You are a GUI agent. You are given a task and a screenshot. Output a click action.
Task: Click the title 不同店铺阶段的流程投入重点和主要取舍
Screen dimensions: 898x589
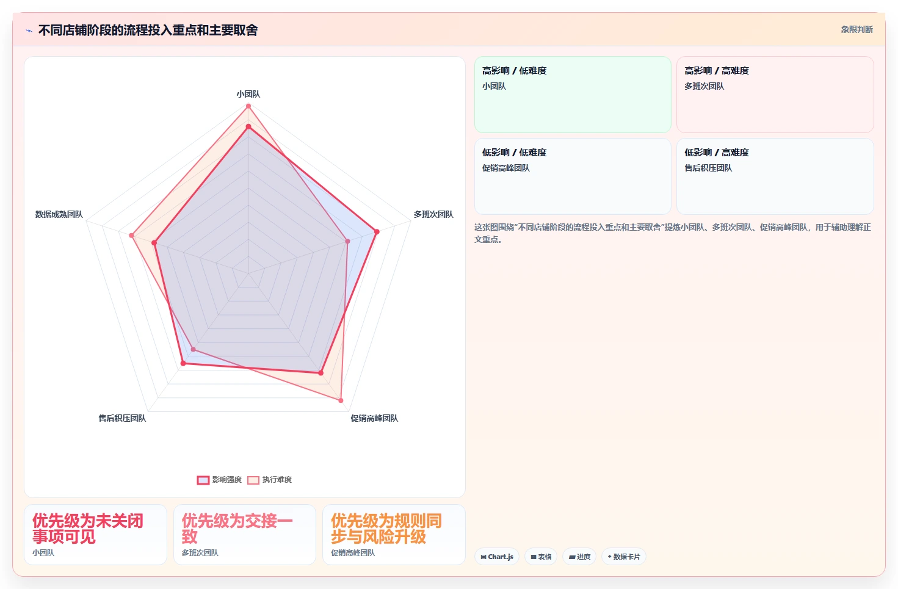tap(148, 31)
